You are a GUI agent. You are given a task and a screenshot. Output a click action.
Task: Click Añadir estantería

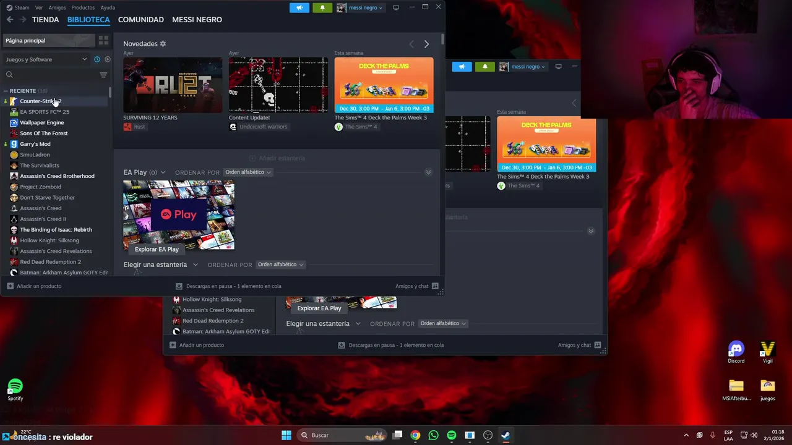point(277,158)
